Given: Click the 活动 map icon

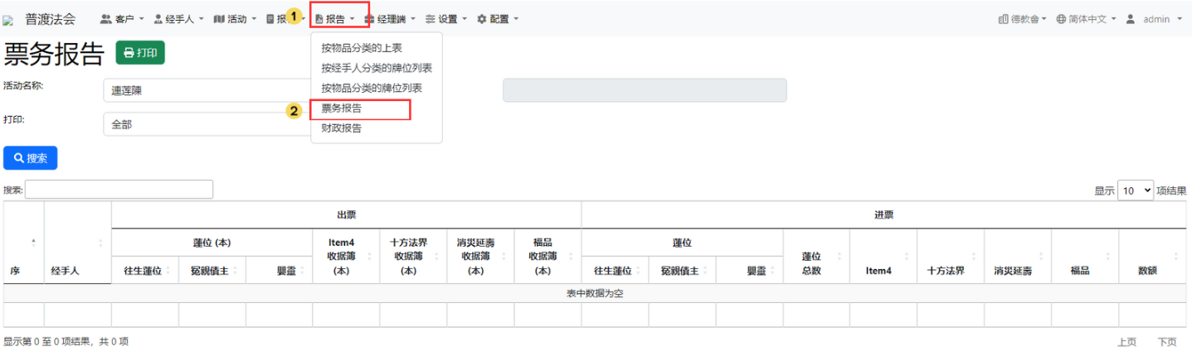Looking at the screenshot, I should point(219,19).
